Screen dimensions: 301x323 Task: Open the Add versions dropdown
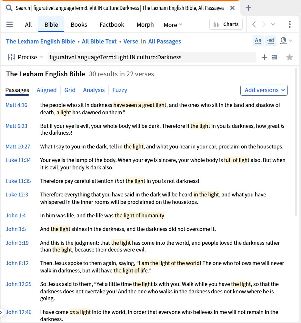[264, 90]
